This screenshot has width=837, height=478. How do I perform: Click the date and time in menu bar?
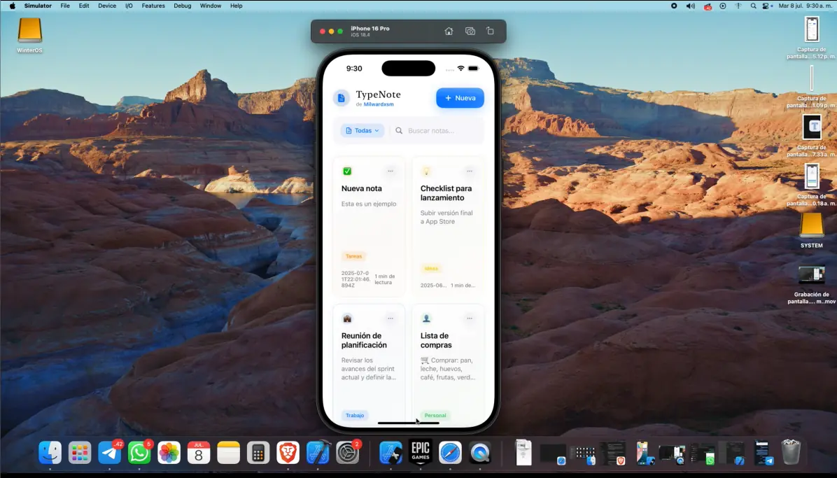pyautogui.click(x=806, y=6)
